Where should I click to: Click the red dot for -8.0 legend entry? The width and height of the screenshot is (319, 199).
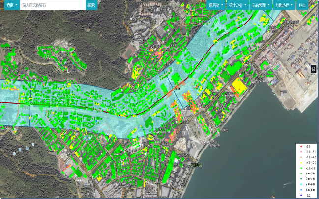300,147
